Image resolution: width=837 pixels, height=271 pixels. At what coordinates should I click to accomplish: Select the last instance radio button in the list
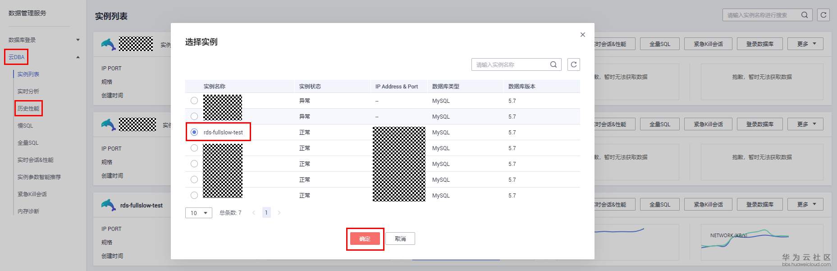pos(194,195)
